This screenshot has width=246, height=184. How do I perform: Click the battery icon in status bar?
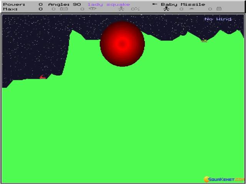pyautogui.click(x=64, y=9)
